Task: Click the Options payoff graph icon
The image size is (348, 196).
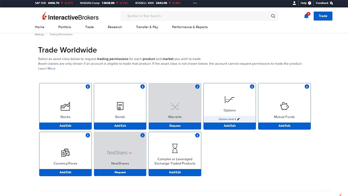Action: [229, 100]
